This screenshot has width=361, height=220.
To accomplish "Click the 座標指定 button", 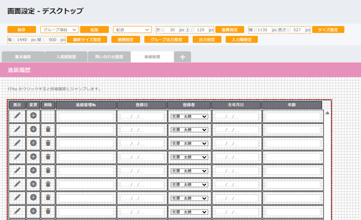I will click(x=230, y=29).
